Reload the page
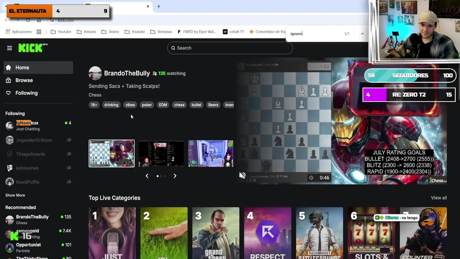The width and height of the screenshot is (460, 259). [28, 20]
